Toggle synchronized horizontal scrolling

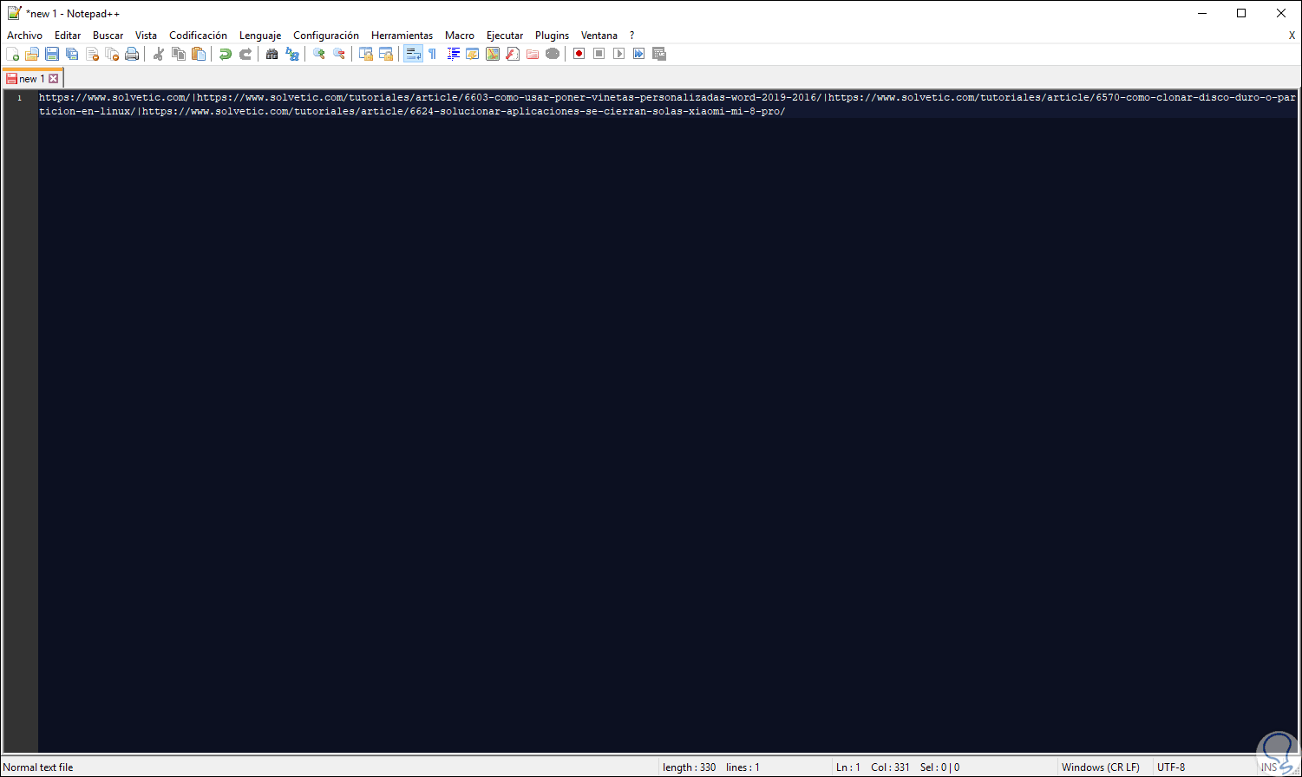(x=386, y=54)
